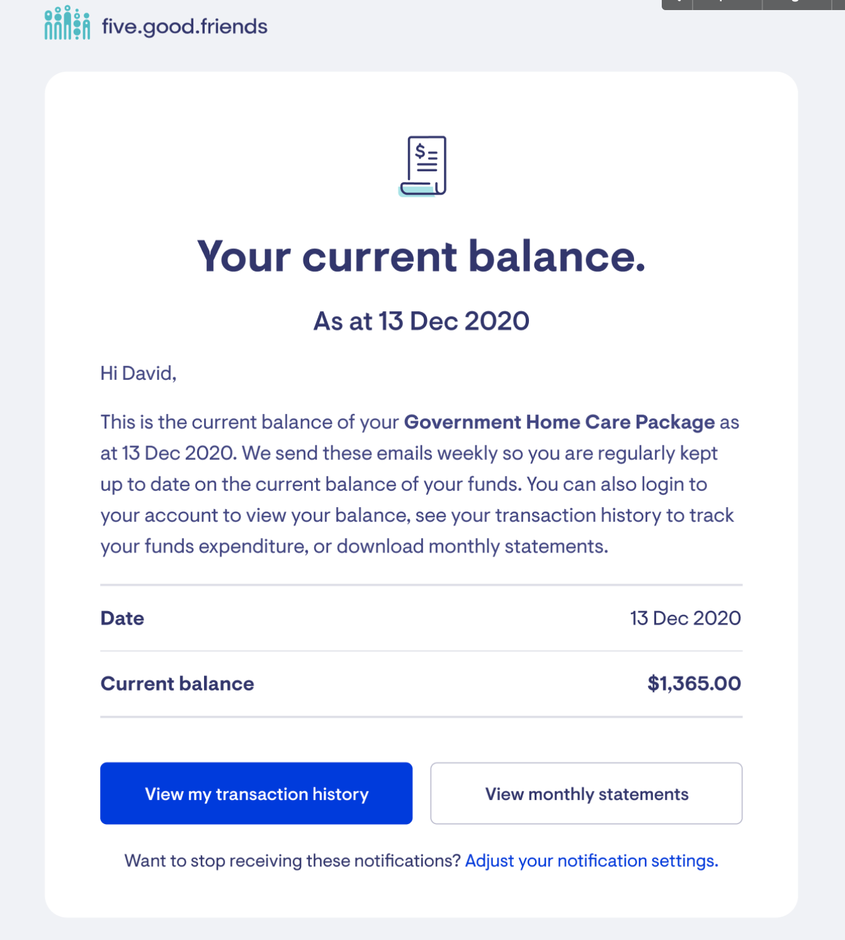Click bold Government Home Care Package text
The height and width of the screenshot is (940, 845).
pyautogui.click(x=559, y=421)
